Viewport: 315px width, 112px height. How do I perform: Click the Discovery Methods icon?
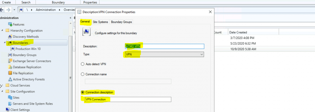10,37
